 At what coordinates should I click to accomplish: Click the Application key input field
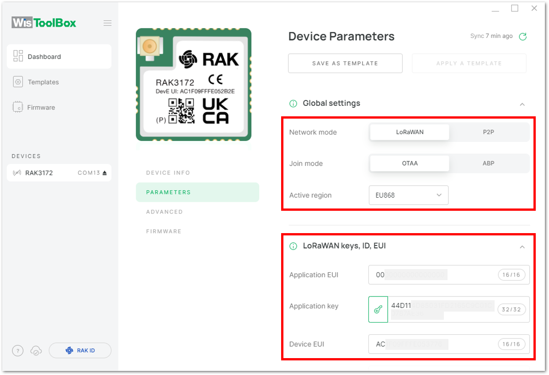coord(459,309)
